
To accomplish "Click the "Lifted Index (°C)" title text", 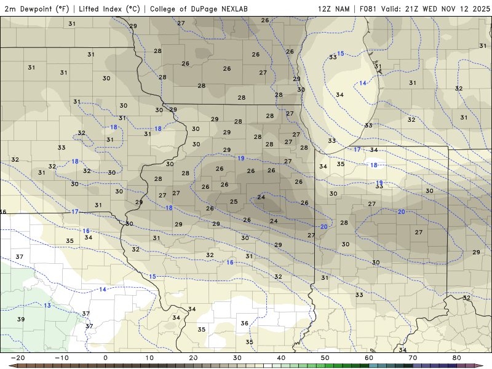I will [x=109, y=9].
